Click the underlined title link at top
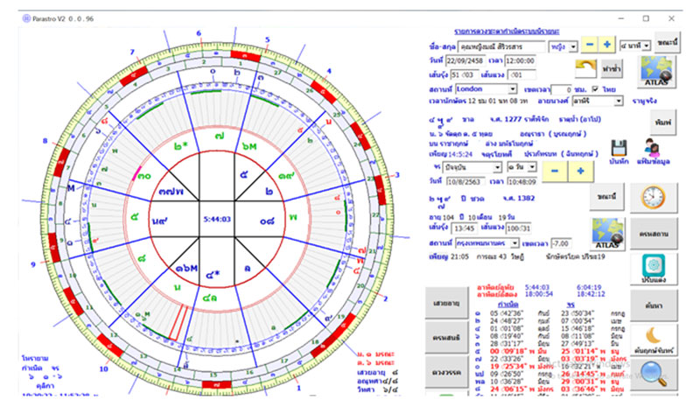 (507, 32)
